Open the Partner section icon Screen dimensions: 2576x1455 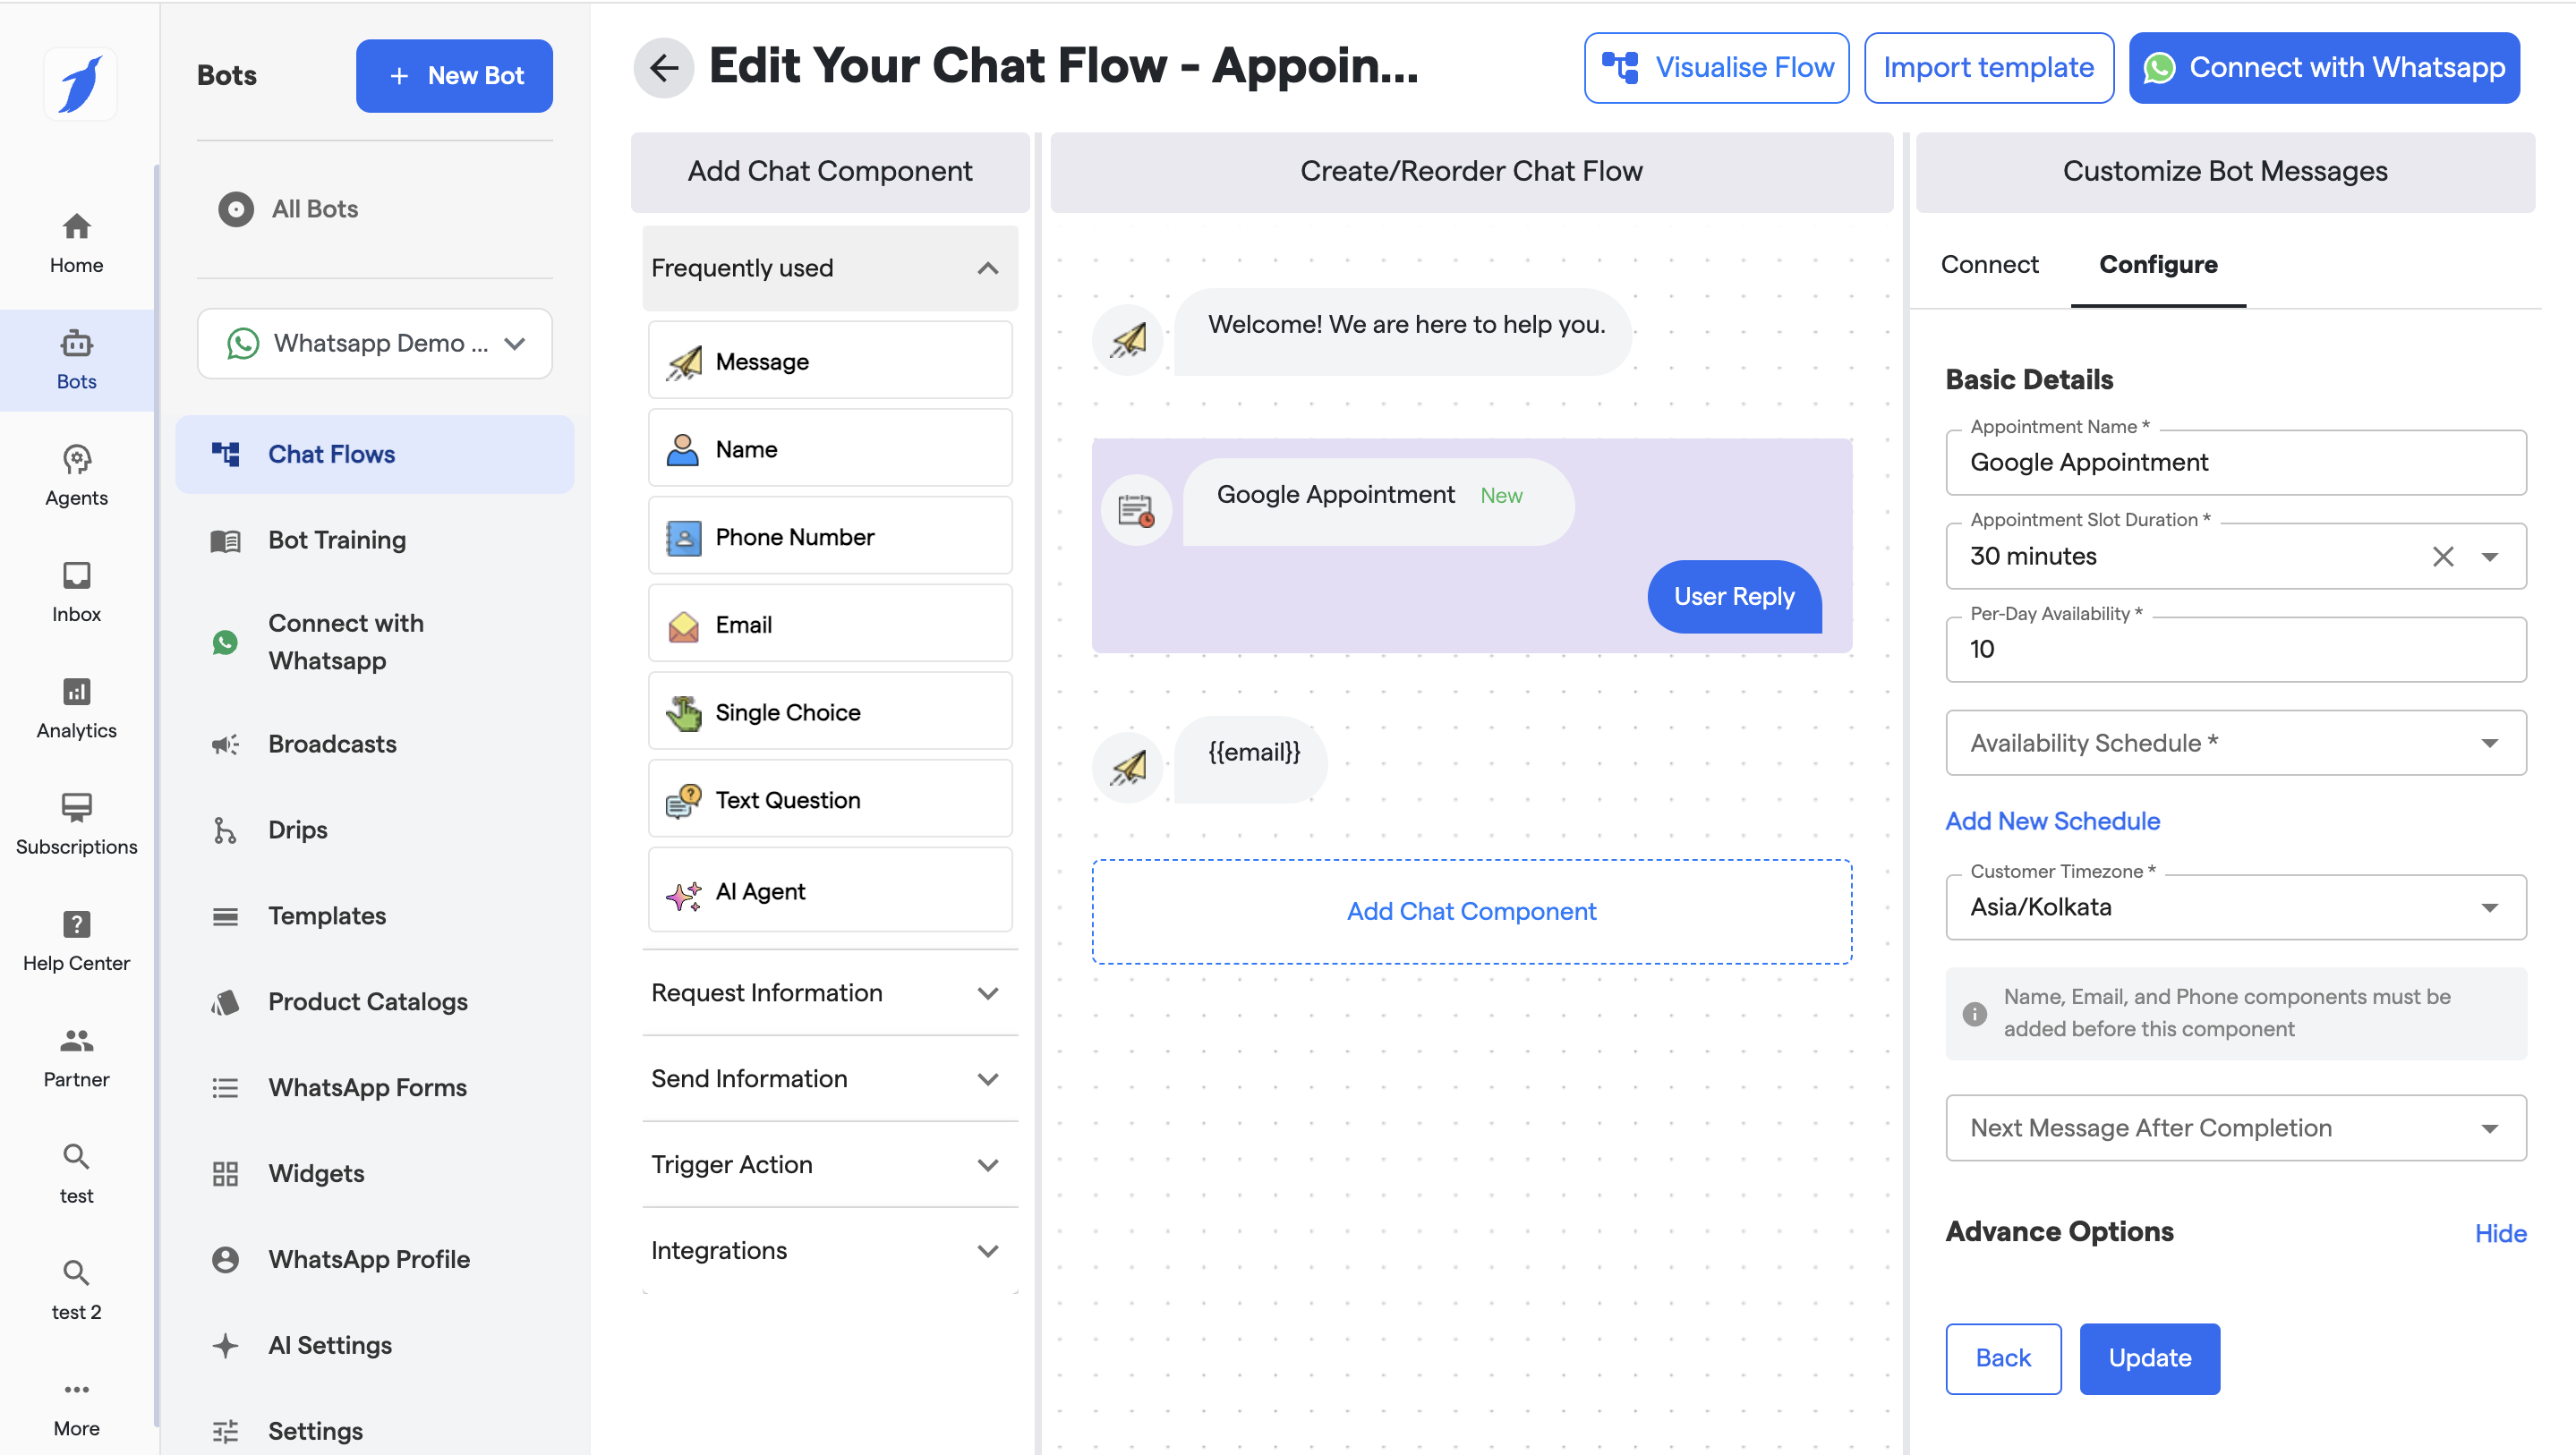pyautogui.click(x=76, y=1040)
